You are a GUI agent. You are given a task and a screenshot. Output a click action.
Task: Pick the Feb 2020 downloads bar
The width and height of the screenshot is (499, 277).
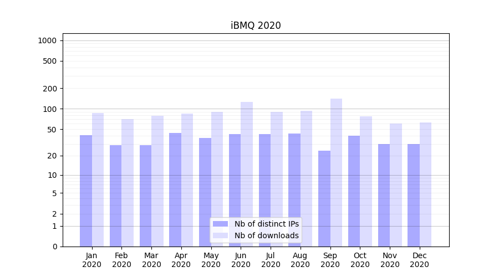coord(128,182)
